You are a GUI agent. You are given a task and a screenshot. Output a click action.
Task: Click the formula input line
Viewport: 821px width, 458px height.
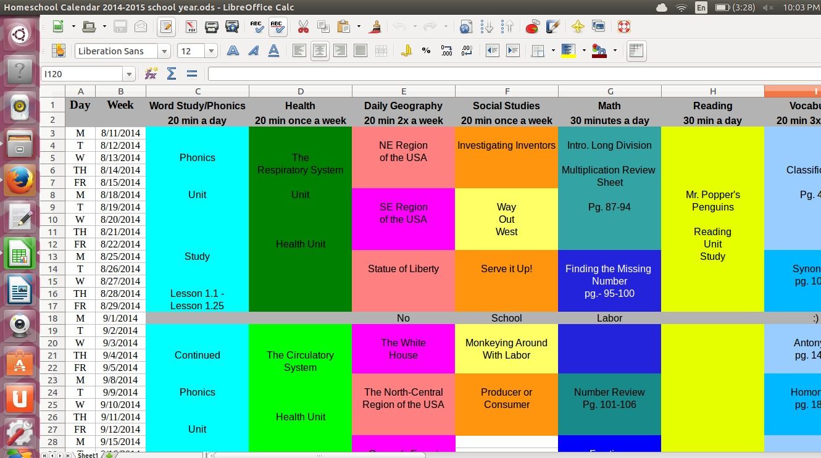(512, 74)
